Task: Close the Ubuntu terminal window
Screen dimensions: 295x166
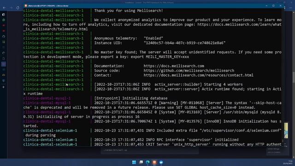Action: point(280,6)
